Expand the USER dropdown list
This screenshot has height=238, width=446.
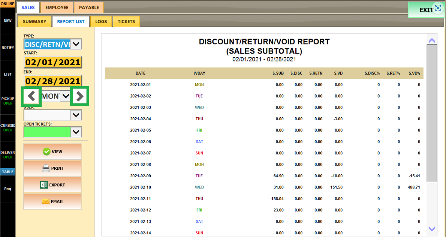(x=76, y=115)
